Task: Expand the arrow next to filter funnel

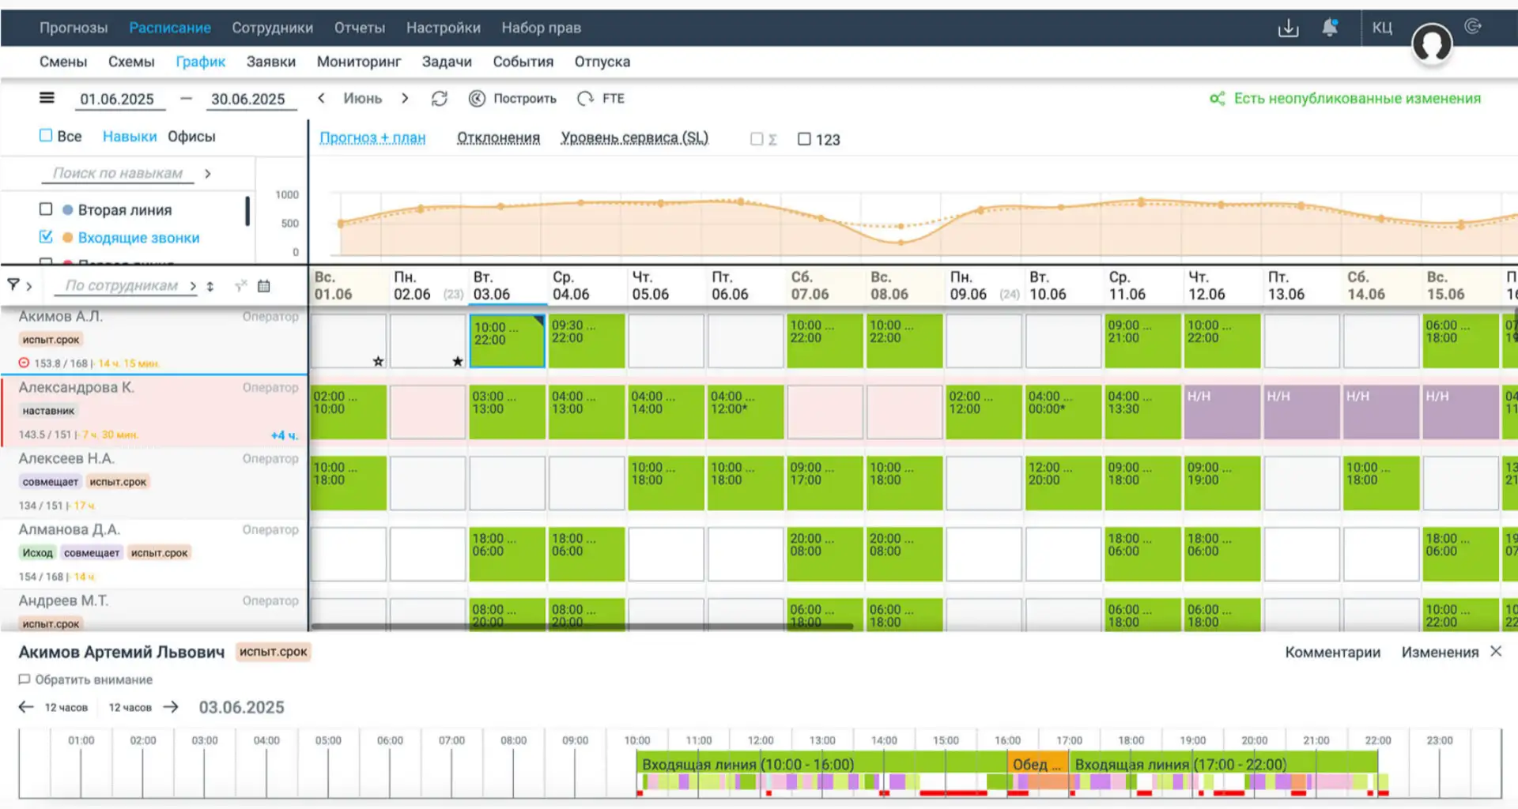Action: point(29,286)
